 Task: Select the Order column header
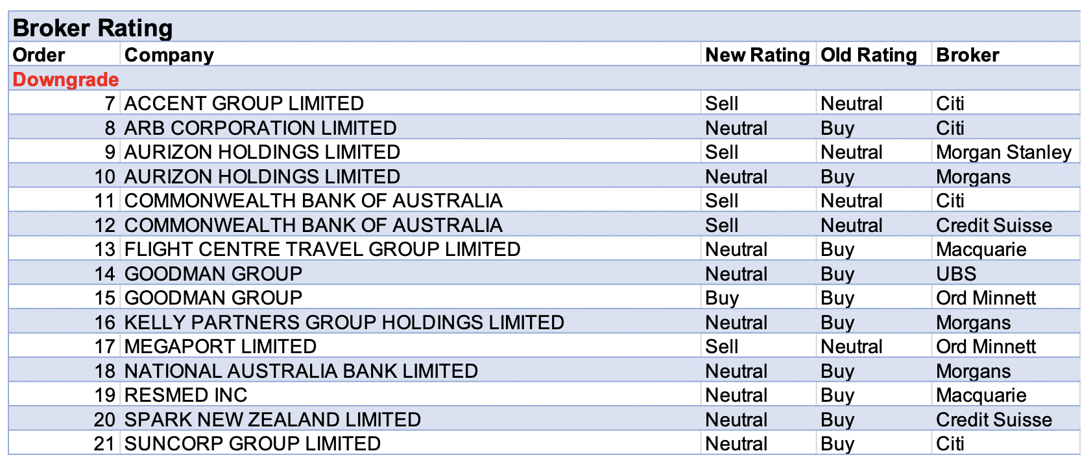39,55
